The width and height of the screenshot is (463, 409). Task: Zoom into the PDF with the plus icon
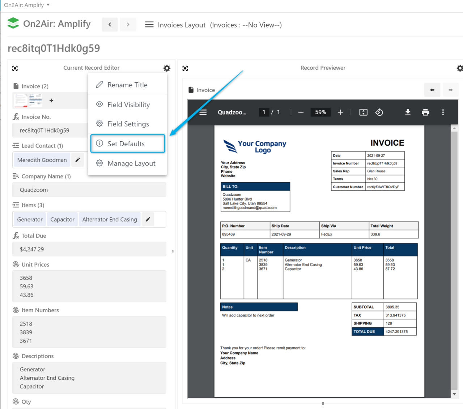[340, 112]
